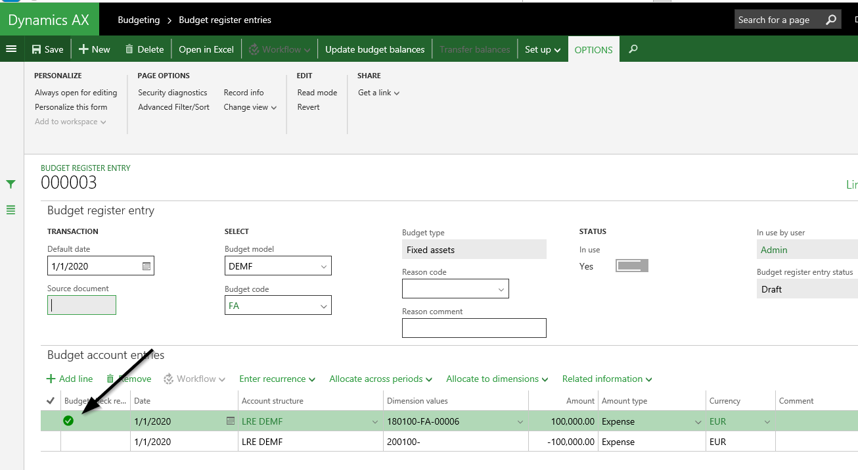Click the Personalize this form link
The width and height of the screenshot is (858, 470).
[71, 107]
